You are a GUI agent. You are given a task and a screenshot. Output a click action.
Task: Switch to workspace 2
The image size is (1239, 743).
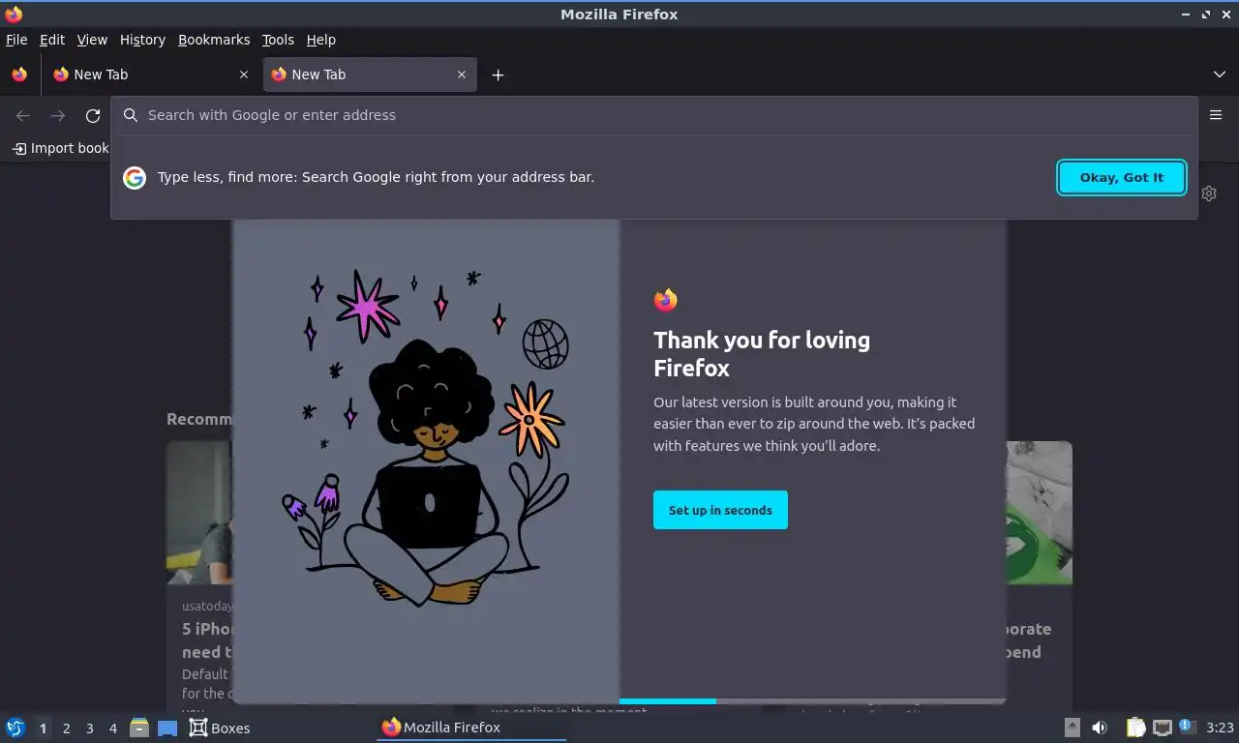click(66, 728)
